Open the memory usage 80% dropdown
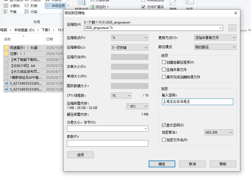Screen dimensions: 251x186 (x=137, y=106)
